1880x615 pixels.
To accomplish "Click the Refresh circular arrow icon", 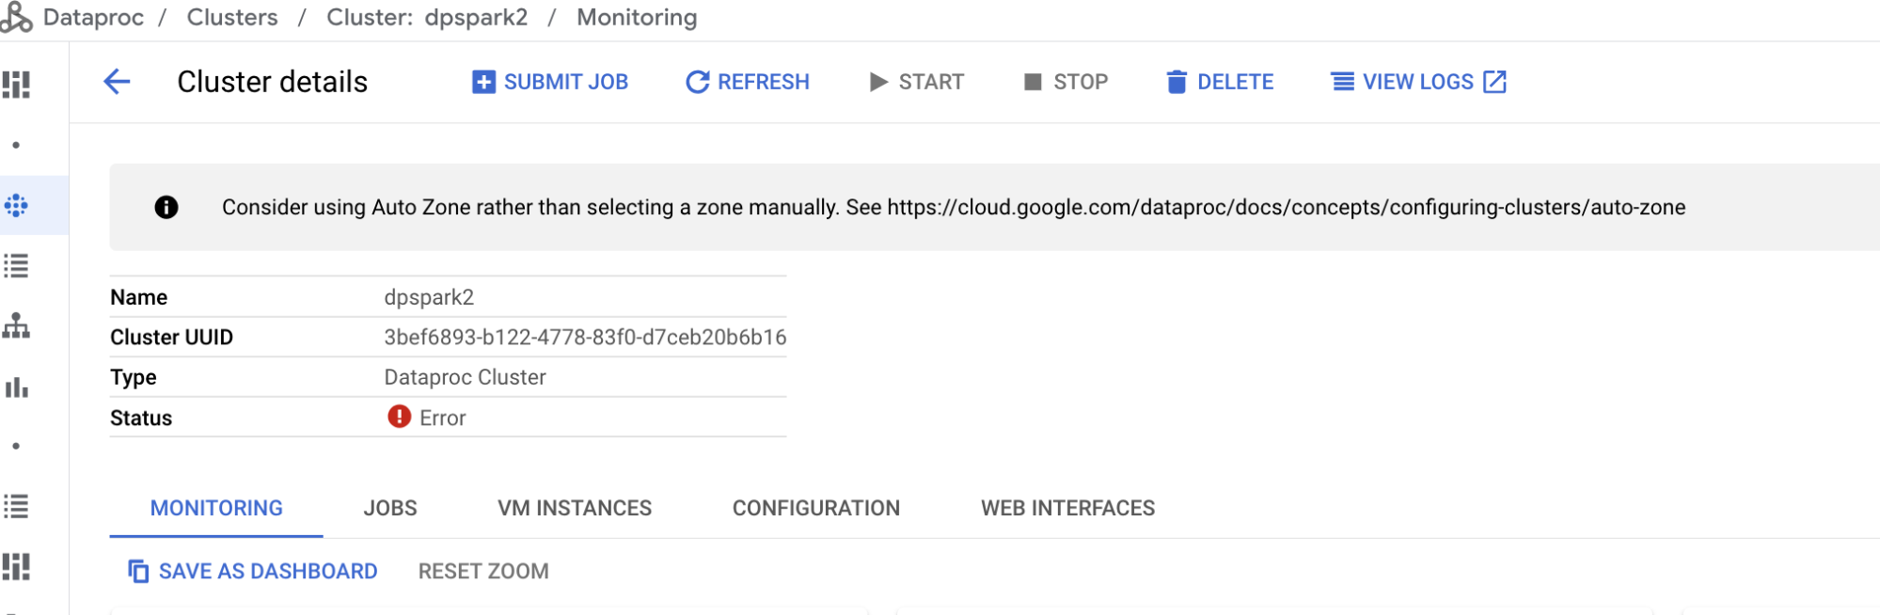I will coord(697,82).
